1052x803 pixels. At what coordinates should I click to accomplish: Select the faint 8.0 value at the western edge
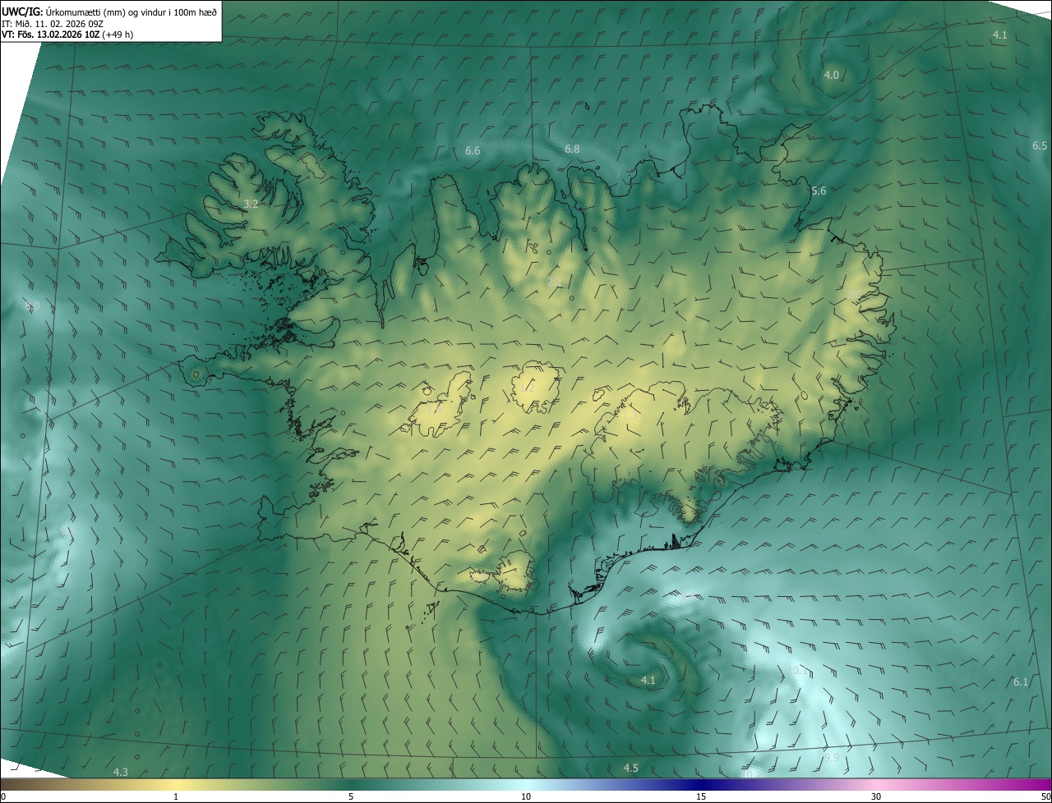[32, 306]
